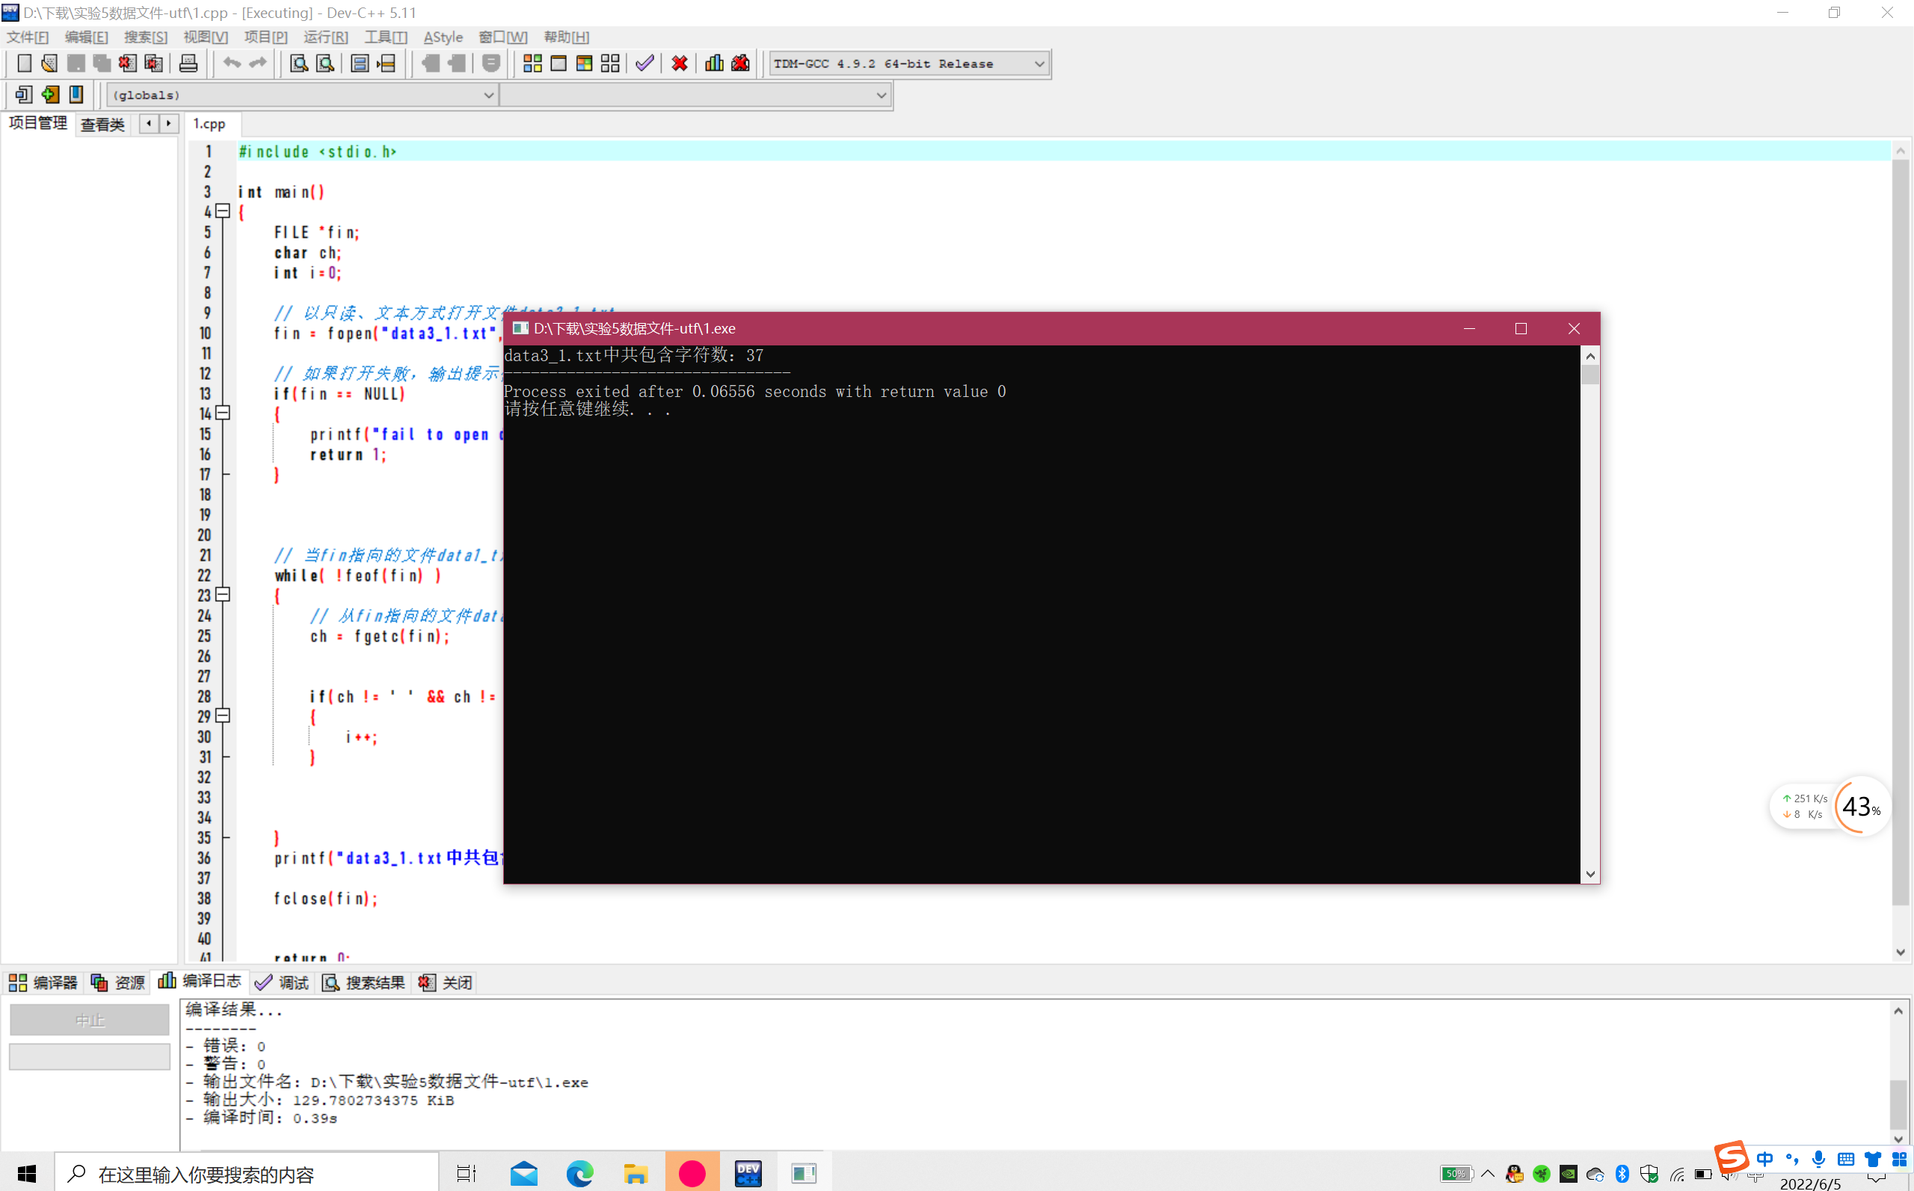
Task: Click the red X stop execution icon
Action: pyautogui.click(x=680, y=64)
